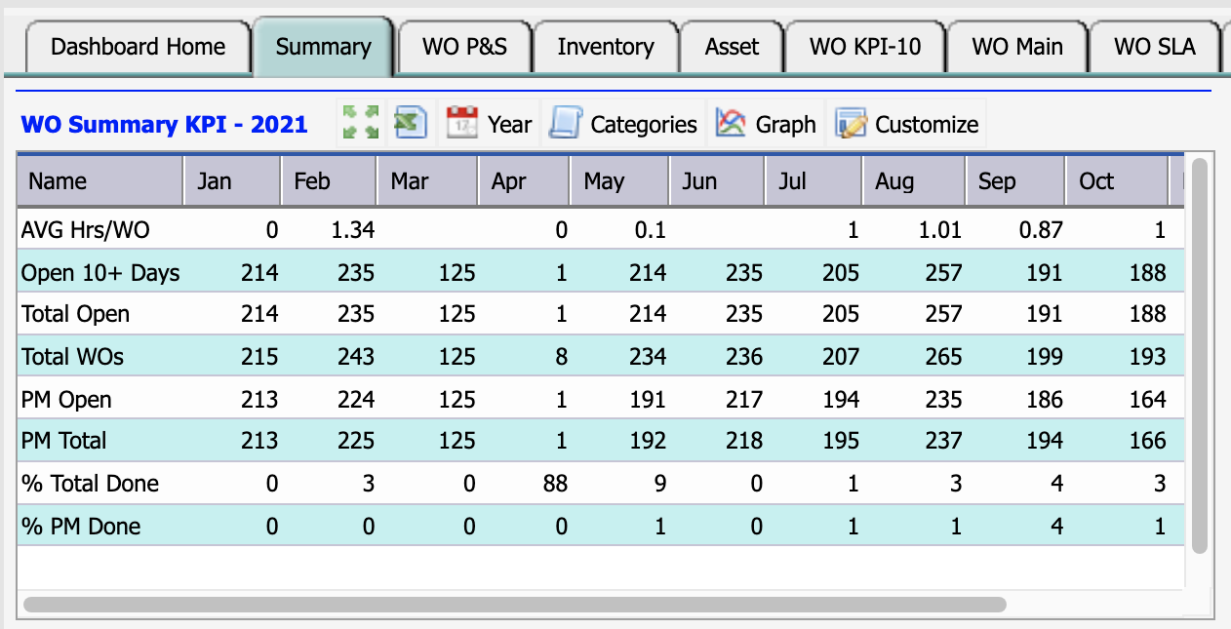
Task: Click the Total WOs Apr value 8
Action: coord(561,357)
